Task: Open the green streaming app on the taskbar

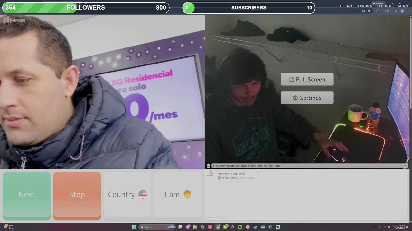Action: tap(278, 227)
